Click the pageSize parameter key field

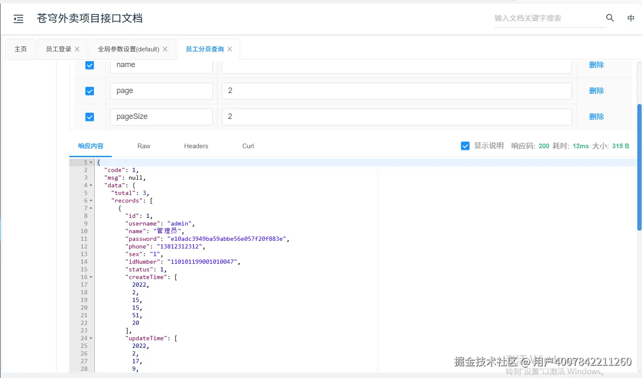tap(161, 117)
